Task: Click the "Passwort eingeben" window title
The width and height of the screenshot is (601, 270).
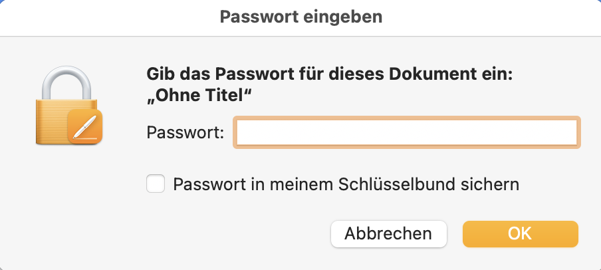Action: (300, 17)
